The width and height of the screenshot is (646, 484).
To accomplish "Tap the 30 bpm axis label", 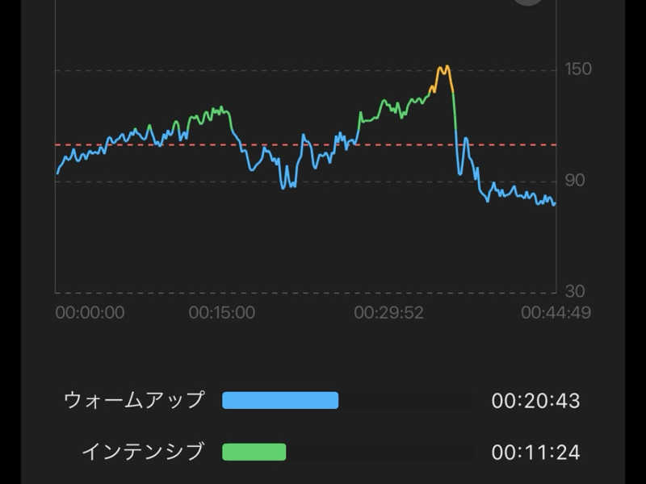I will pos(575,291).
